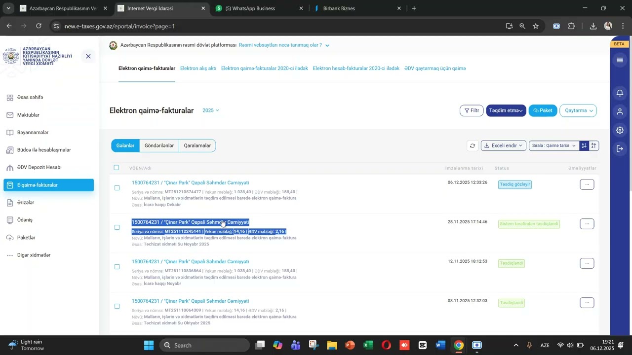The width and height of the screenshot is (632, 355).
Task: Open the Chrome profile avatar
Action: (608, 26)
